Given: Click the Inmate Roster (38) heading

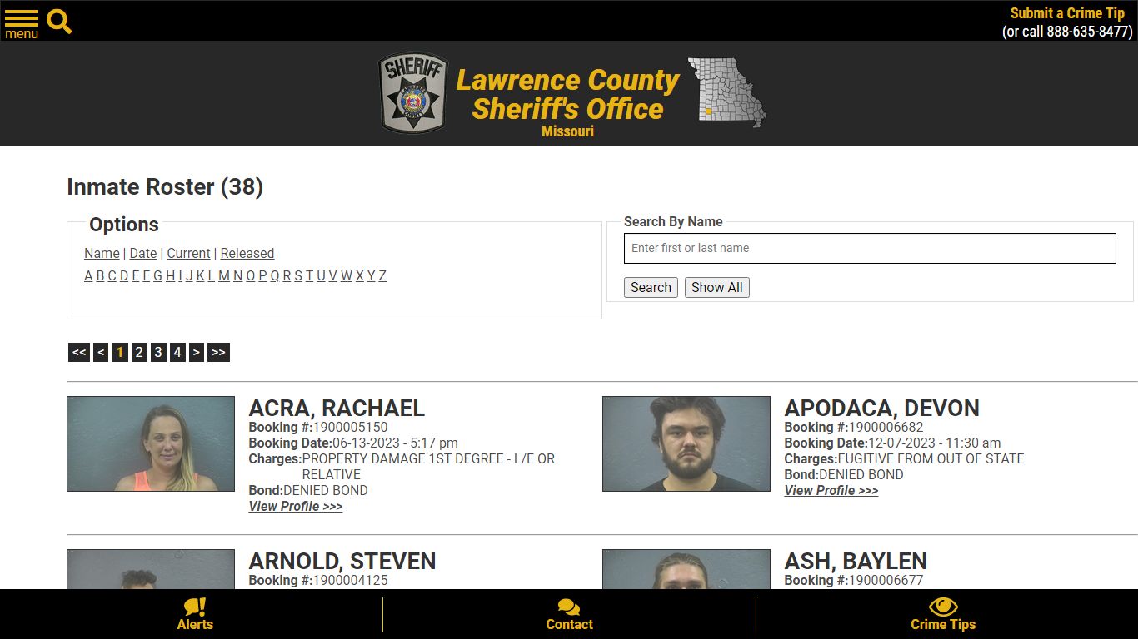Looking at the screenshot, I should tap(165, 186).
